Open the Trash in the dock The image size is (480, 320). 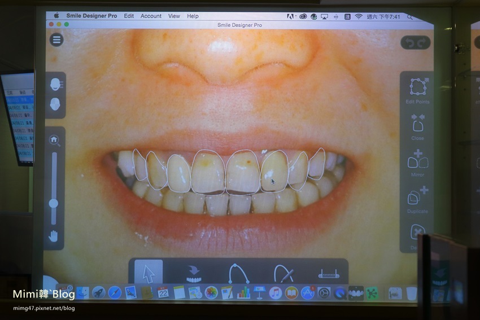coord(412,293)
